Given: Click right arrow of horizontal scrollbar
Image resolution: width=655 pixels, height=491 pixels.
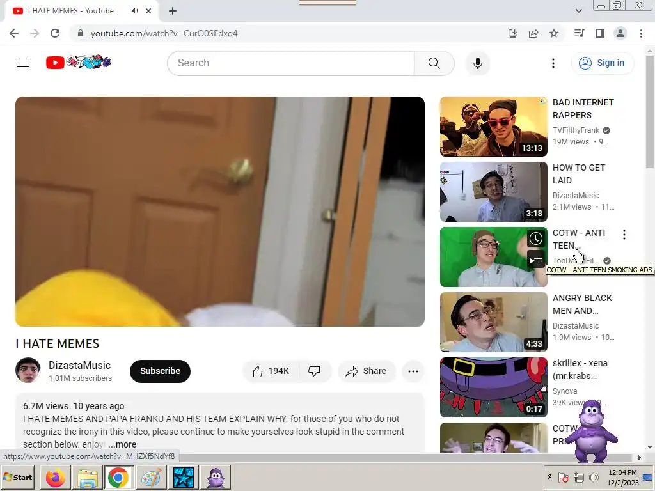Looking at the screenshot, I should pyautogui.click(x=639, y=458).
